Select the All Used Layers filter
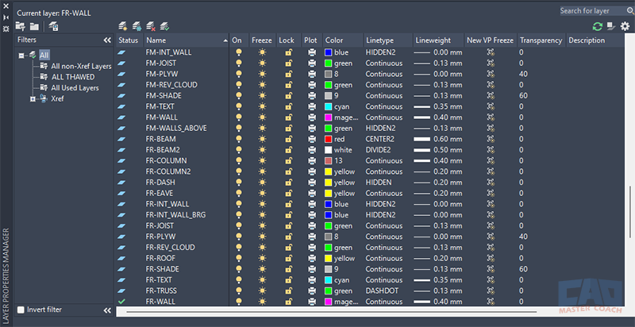This screenshot has width=635, height=327. [x=75, y=88]
